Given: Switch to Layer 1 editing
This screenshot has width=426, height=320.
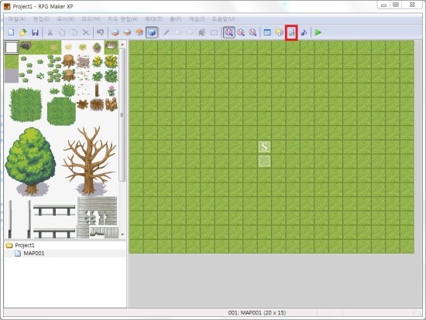Looking at the screenshot, I should click(115, 32).
